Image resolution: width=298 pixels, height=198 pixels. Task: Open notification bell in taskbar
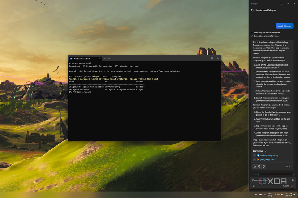(x=294, y=195)
